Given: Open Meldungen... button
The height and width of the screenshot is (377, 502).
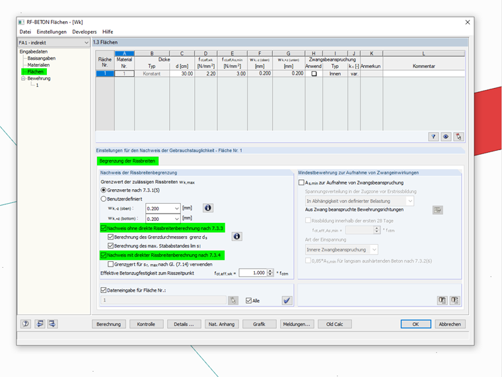Looking at the screenshot, I should tap(297, 324).
